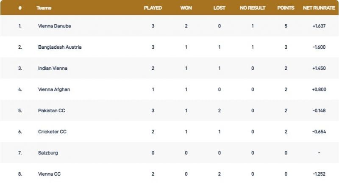Open the Vienna Danube team link
The width and height of the screenshot is (339, 185).
coord(54,26)
